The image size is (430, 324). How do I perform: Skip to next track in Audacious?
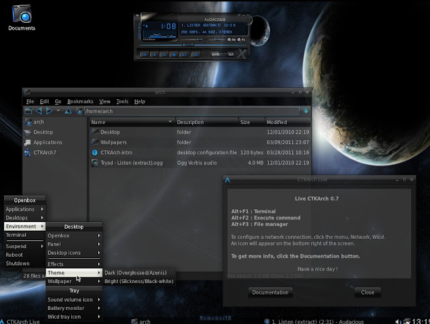pyautogui.click(x=183, y=54)
